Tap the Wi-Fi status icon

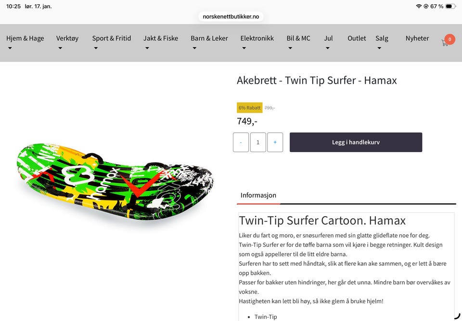(x=419, y=6)
